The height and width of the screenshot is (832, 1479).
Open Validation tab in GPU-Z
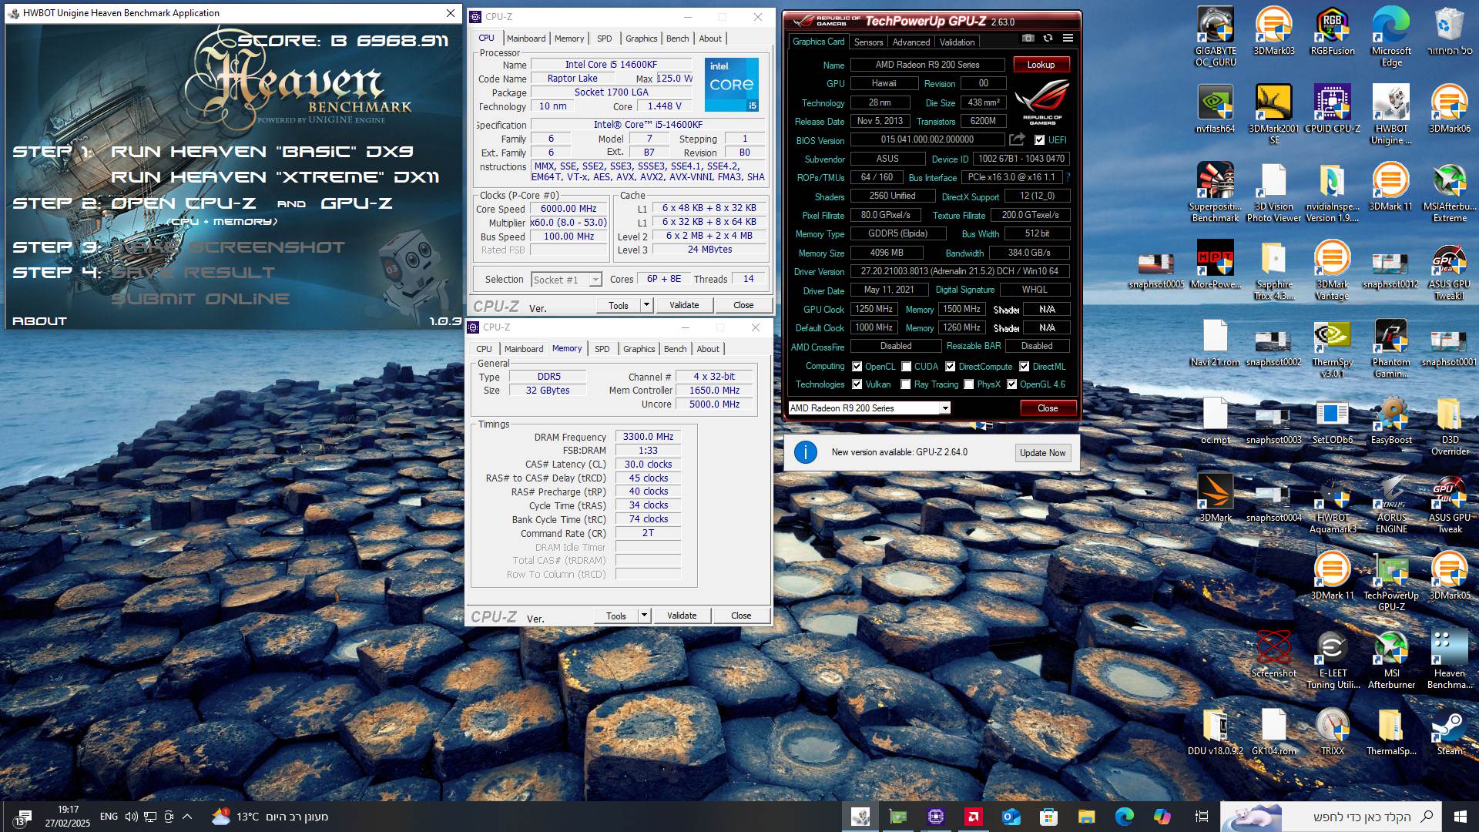coord(957,42)
